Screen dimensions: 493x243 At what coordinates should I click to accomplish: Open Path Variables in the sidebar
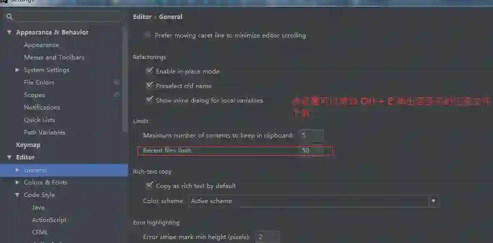pos(44,132)
